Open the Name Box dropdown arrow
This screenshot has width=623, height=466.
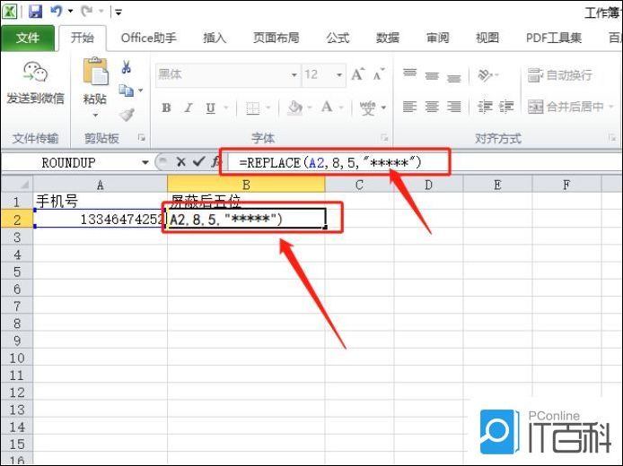click(145, 162)
